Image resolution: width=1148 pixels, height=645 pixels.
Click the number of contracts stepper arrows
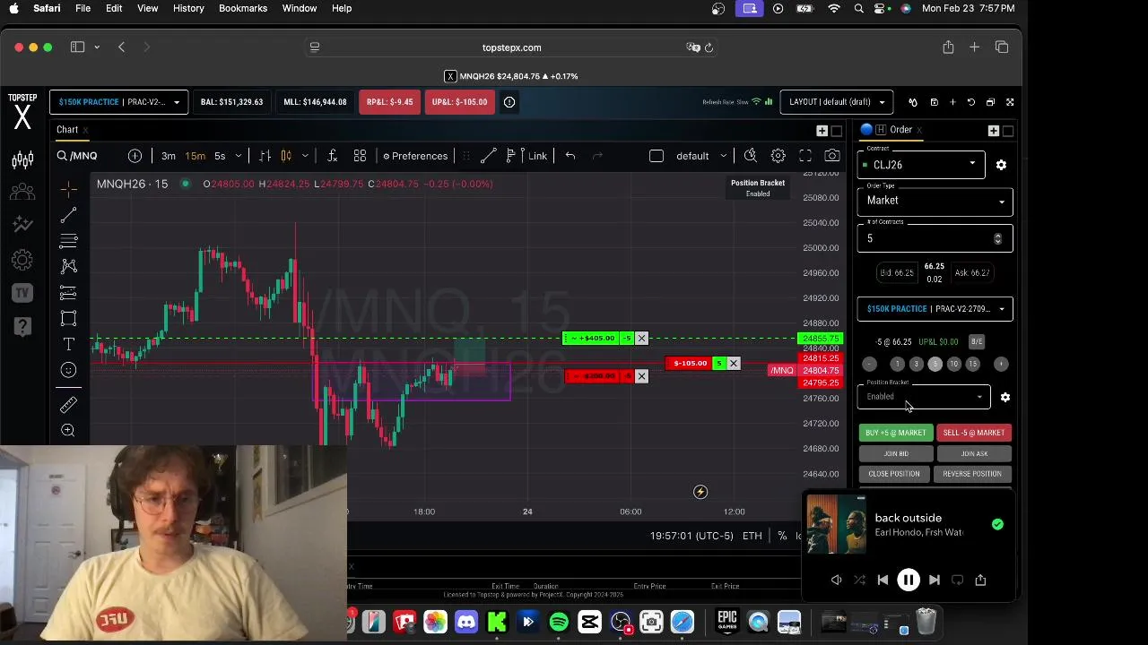997,238
